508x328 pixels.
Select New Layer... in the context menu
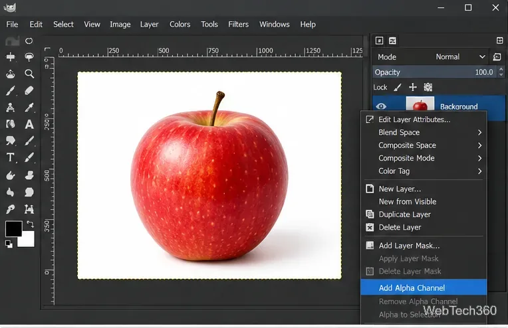[424, 189]
